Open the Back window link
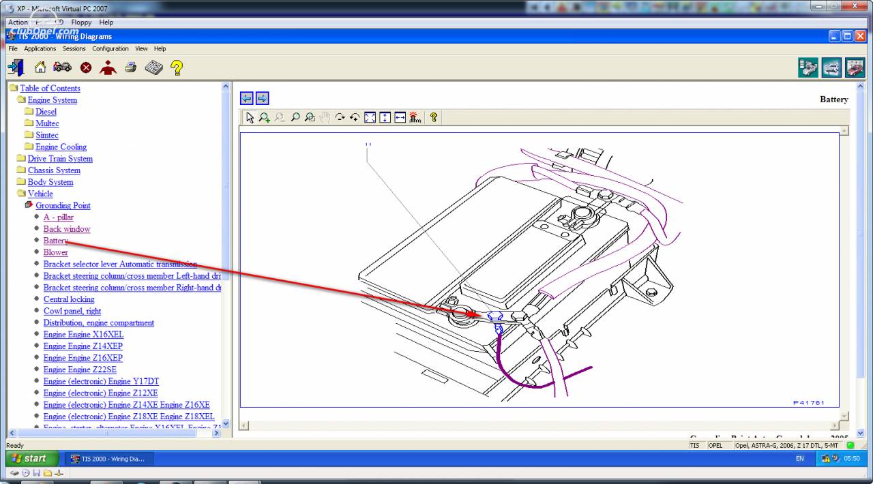The height and width of the screenshot is (484, 873). 67,229
